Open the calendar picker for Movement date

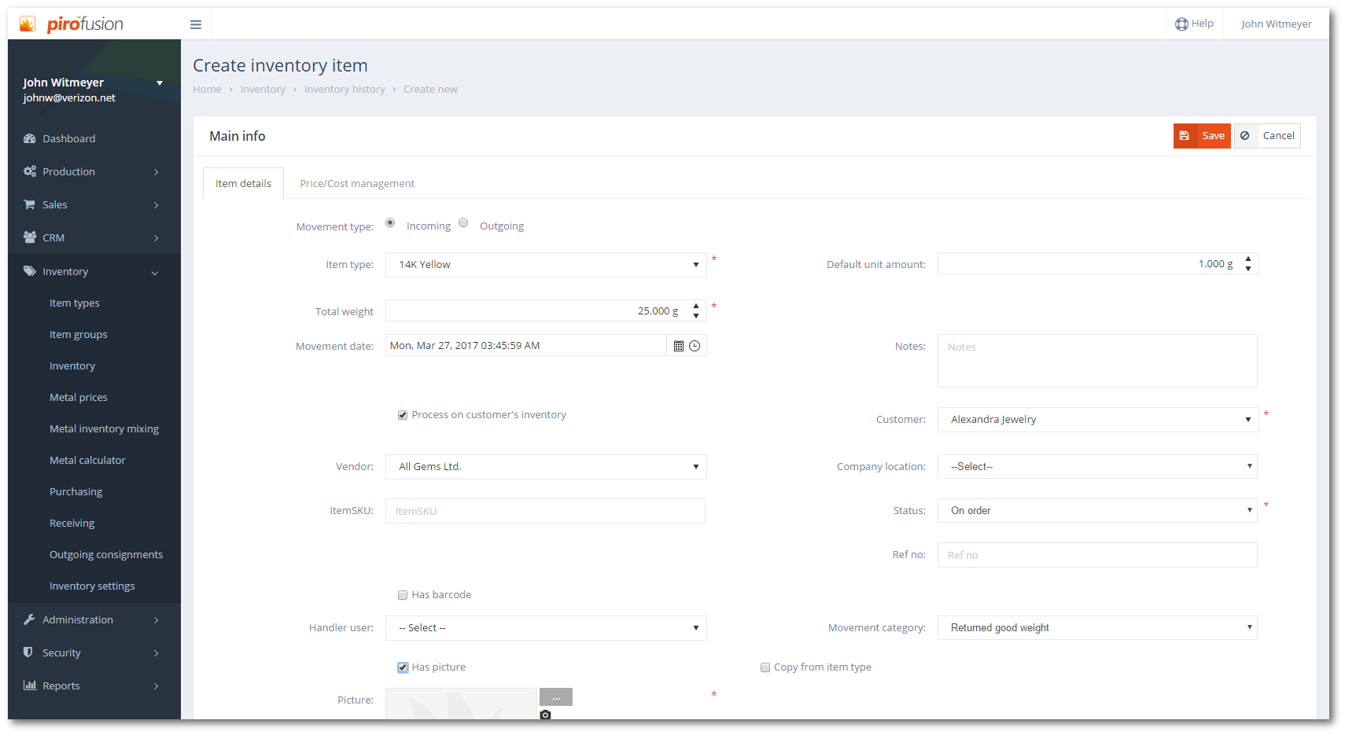point(679,346)
